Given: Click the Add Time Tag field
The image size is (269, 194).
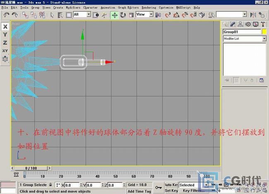Looking at the screenshot, I should (139, 191).
